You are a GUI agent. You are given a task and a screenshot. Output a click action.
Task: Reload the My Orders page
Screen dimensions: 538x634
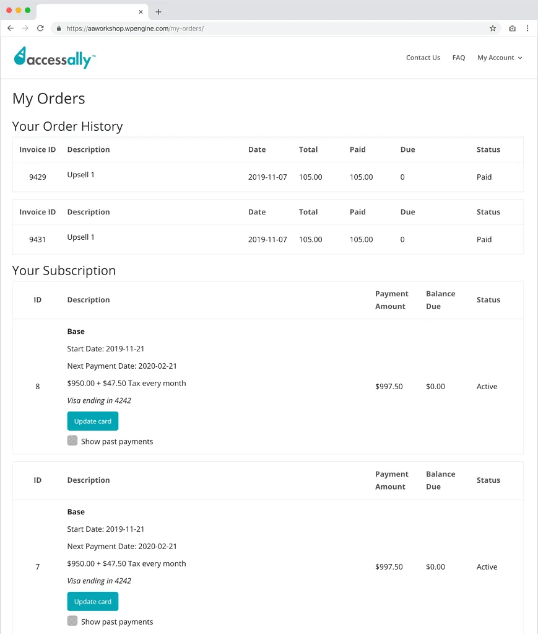(x=40, y=28)
